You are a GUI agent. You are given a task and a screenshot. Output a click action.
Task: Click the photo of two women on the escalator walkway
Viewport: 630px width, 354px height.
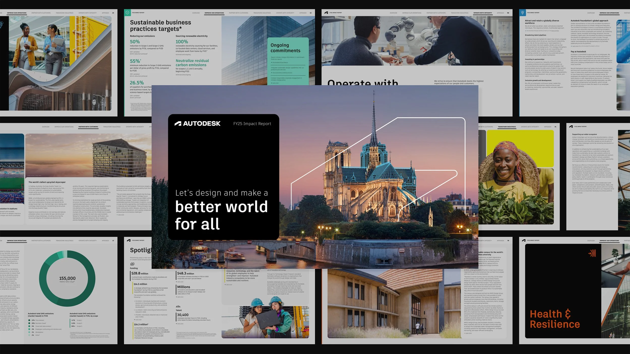click(x=60, y=63)
